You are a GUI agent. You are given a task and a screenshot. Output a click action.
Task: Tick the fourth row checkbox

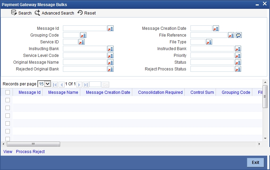tap(7, 124)
